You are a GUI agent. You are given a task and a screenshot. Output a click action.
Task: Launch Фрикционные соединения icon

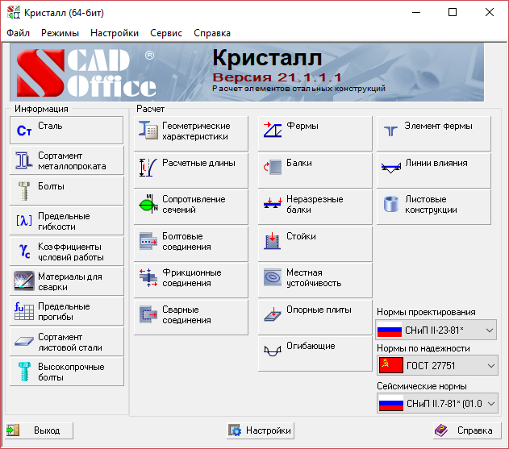[x=148, y=278]
